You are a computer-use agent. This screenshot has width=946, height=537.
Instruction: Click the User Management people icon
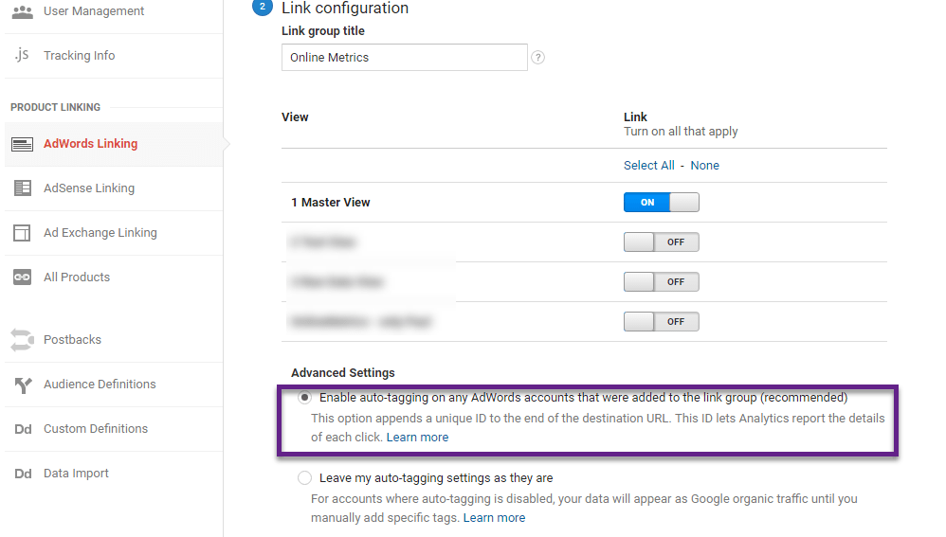pyautogui.click(x=23, y=11)
